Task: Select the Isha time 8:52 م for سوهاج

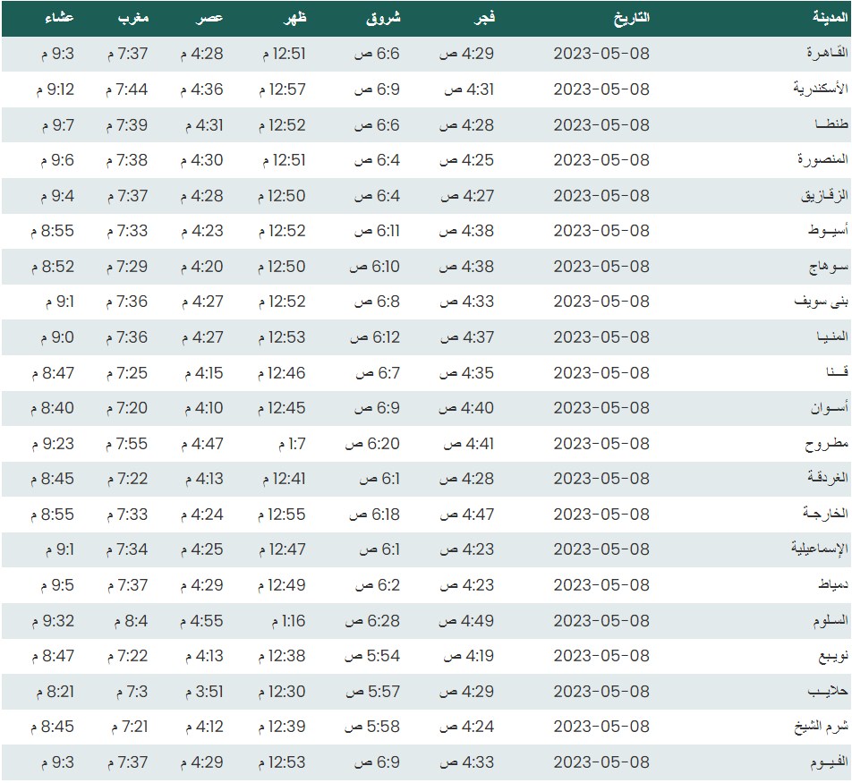Action: pos(53,267)
